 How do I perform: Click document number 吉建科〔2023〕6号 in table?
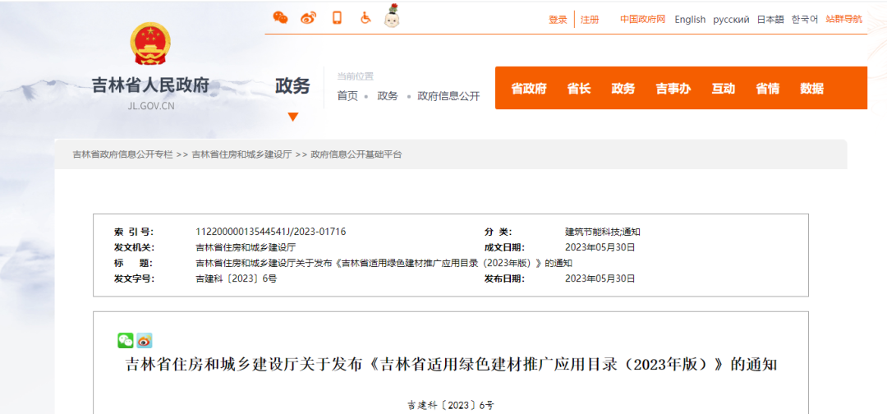(236, 278)
